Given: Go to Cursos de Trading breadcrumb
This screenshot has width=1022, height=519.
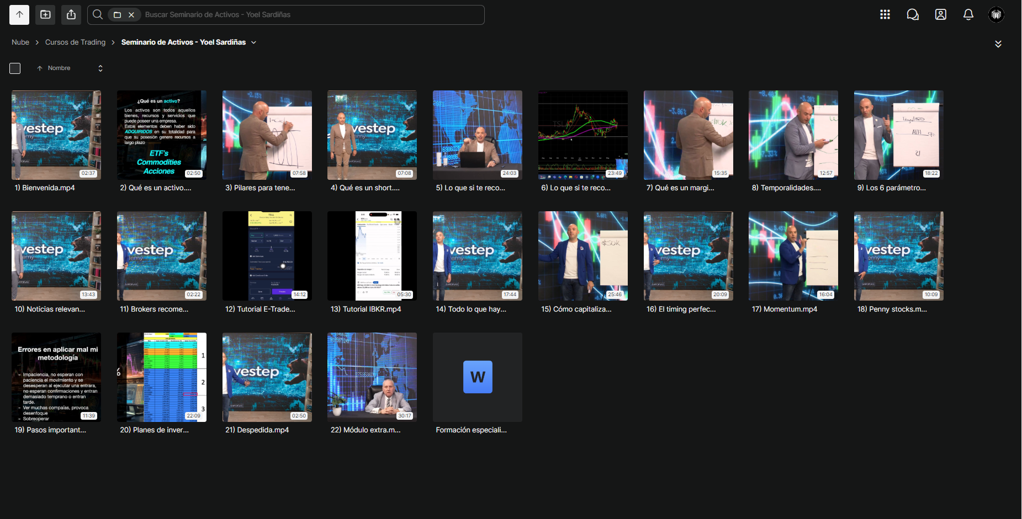Looking at the screenshot, I should (75, 42).
